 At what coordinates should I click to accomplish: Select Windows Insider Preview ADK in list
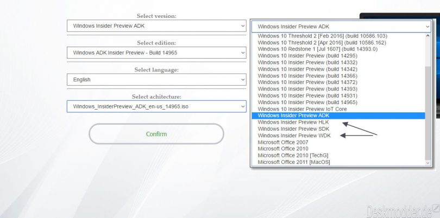click(x=293, y=116)
